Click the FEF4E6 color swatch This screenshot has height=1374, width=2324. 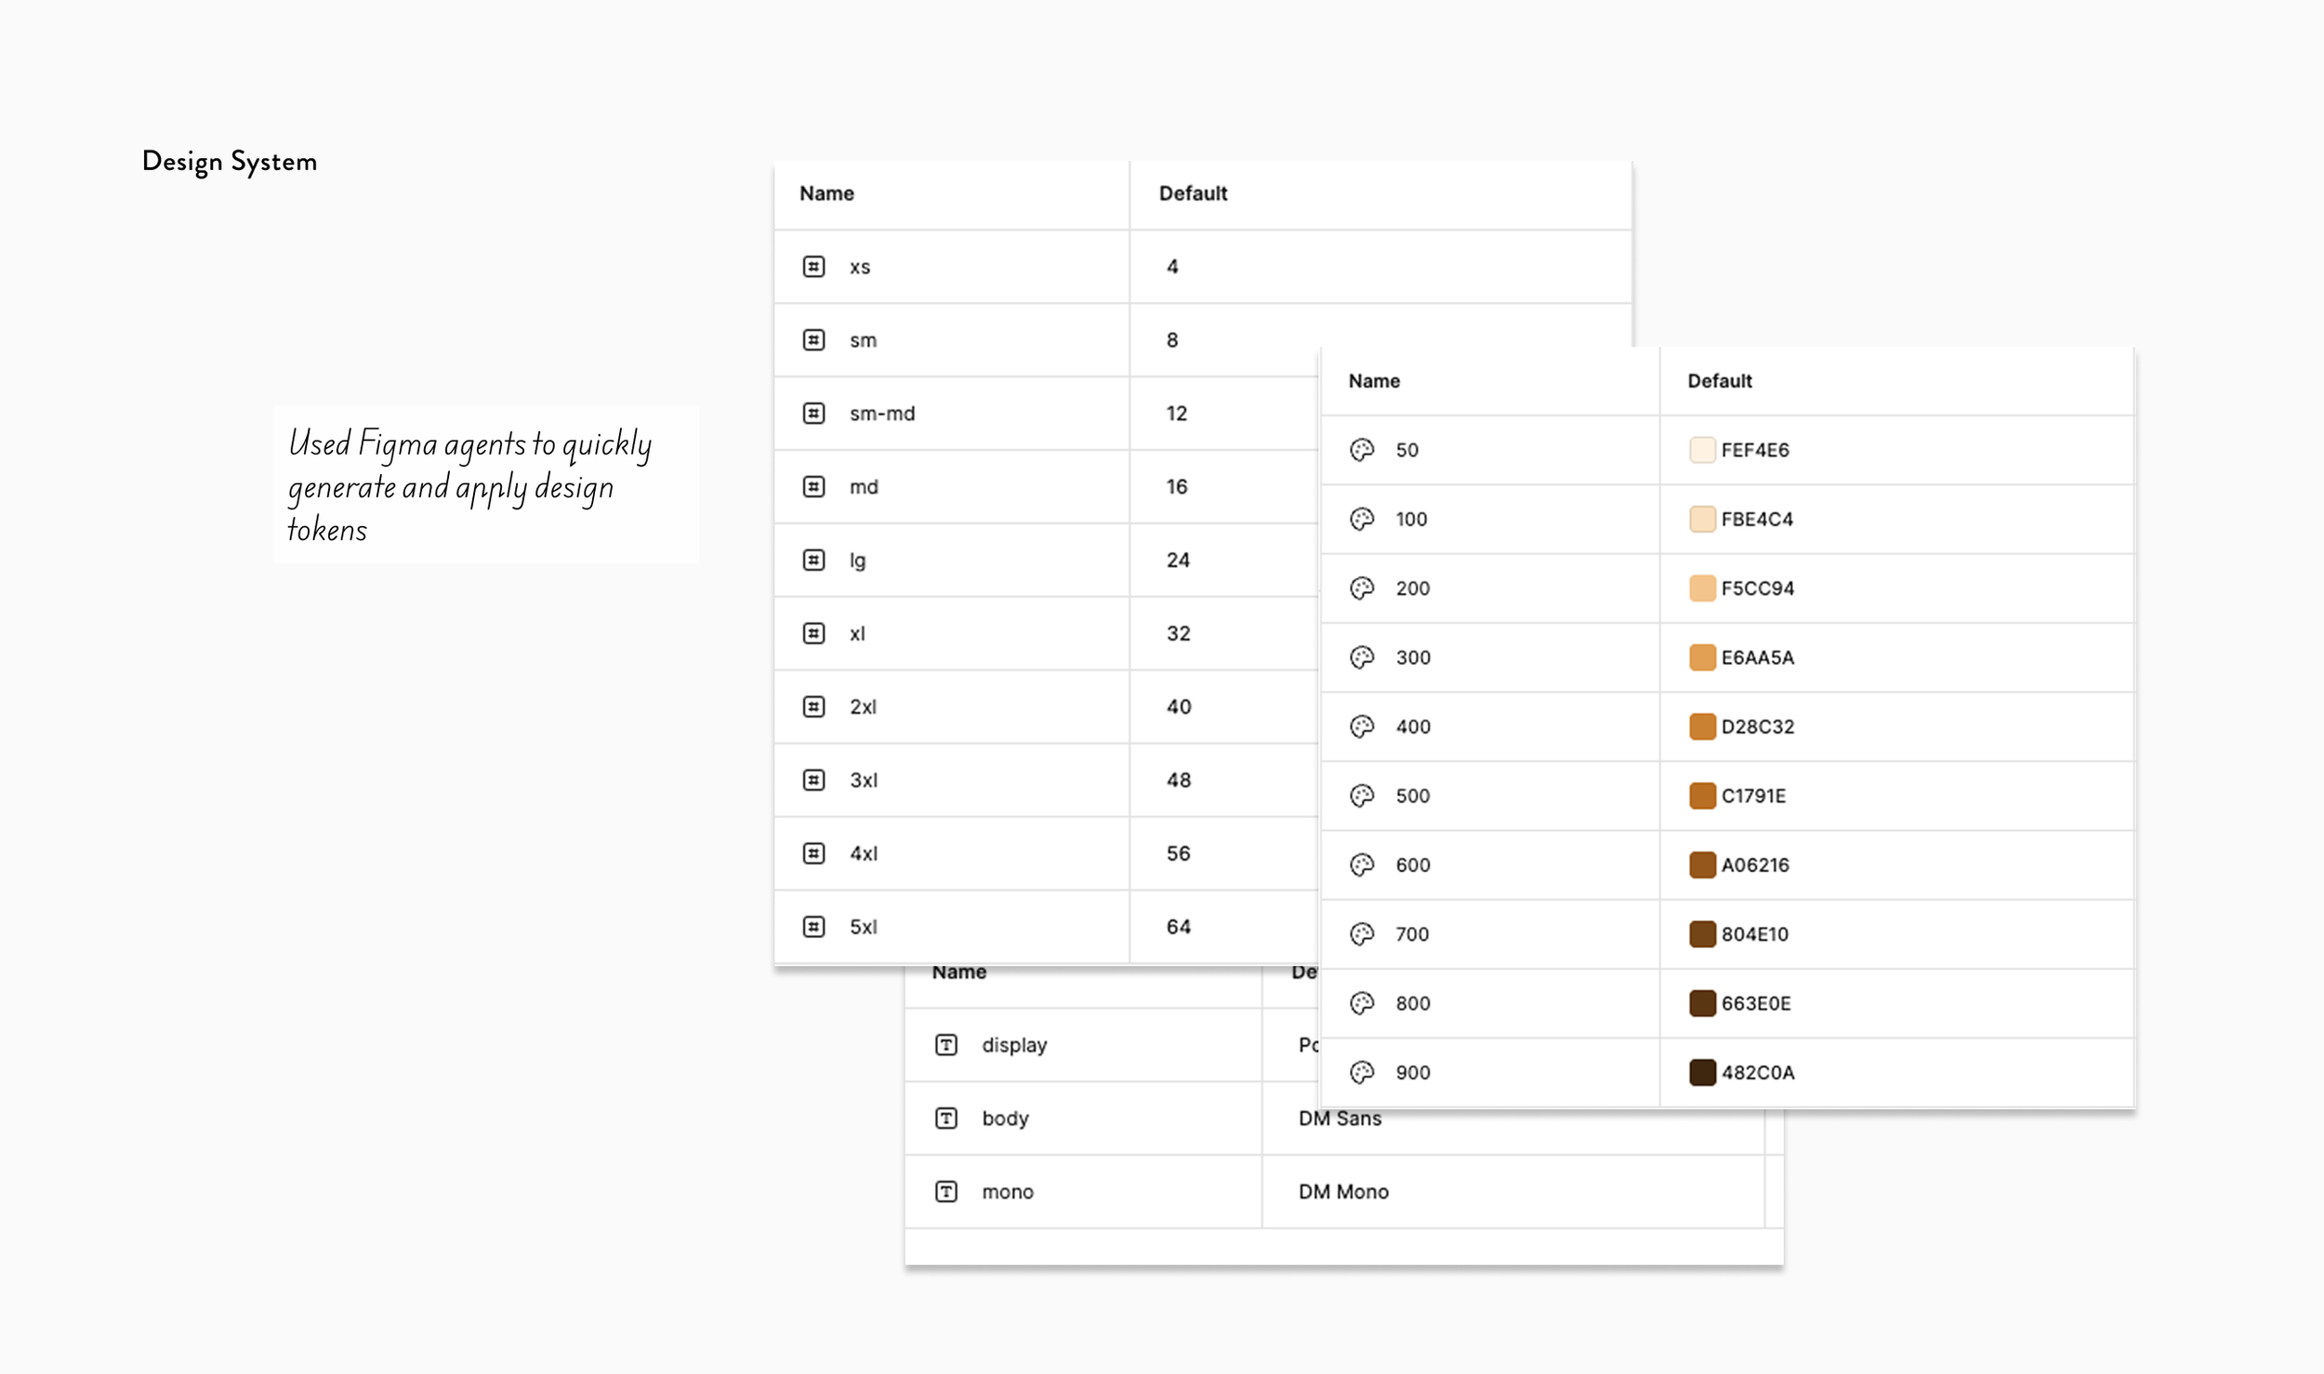tap(1702, 450)
